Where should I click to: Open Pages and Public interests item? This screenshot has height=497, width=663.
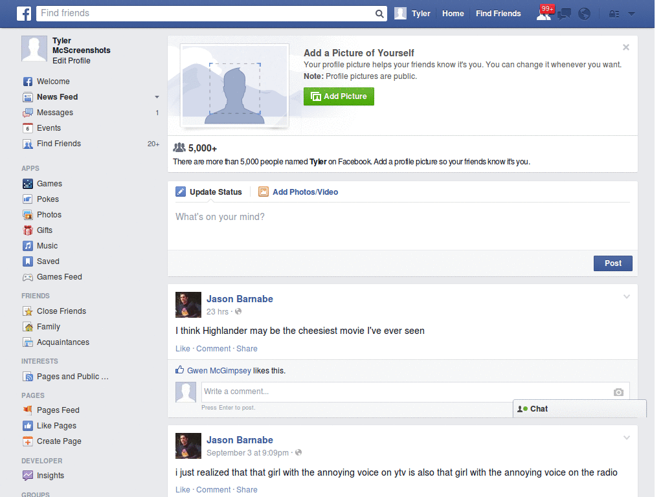(73, 377)
